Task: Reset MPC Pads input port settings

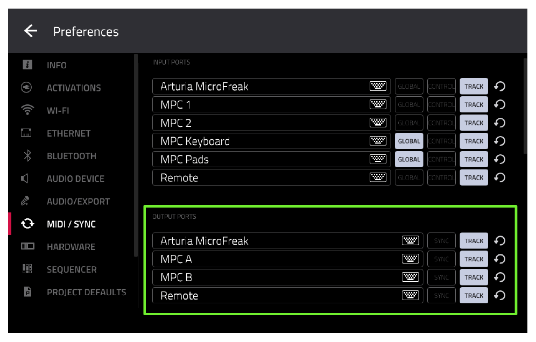Action: [500, 159]
